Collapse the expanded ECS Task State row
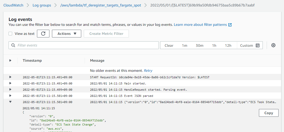The width and height of the screenshot is (284, 132). [10, 102]
